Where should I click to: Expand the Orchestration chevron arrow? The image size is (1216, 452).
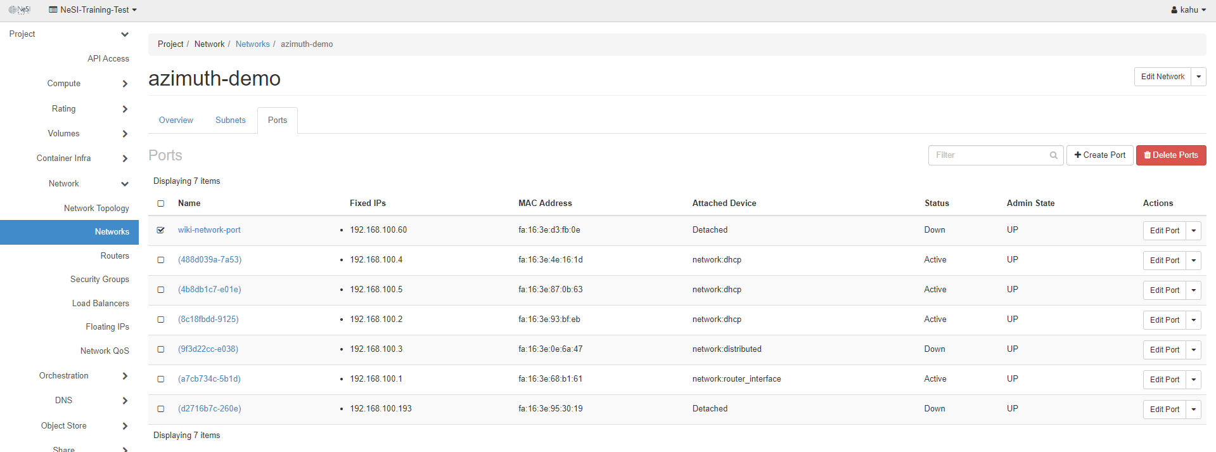(125, 376)
